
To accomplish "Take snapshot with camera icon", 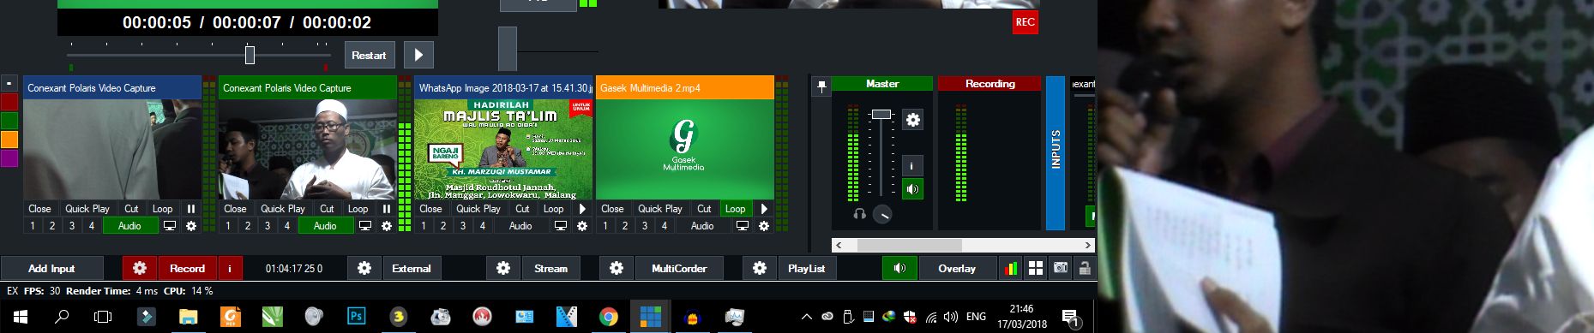I will pyautogui.click(x=1061, y=268).
